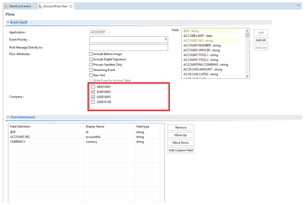Viewport: 306px width, 205px height.
Task: Collapse the Flow Enrichments section
Action: (8, 117)
